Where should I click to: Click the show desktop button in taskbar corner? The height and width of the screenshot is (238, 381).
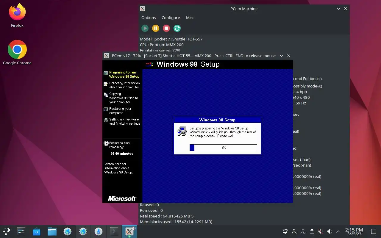pyautogui.click(x=373, y=231)
